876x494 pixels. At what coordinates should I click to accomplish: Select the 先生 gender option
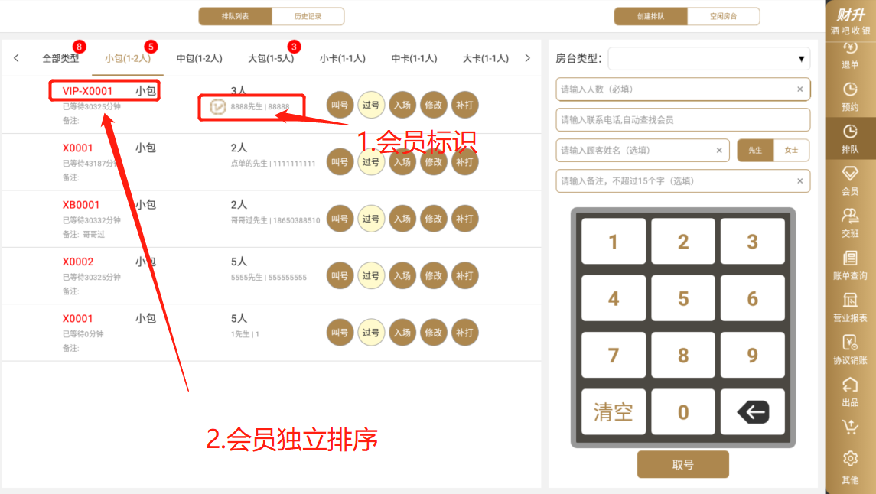(x=755, y=150)
